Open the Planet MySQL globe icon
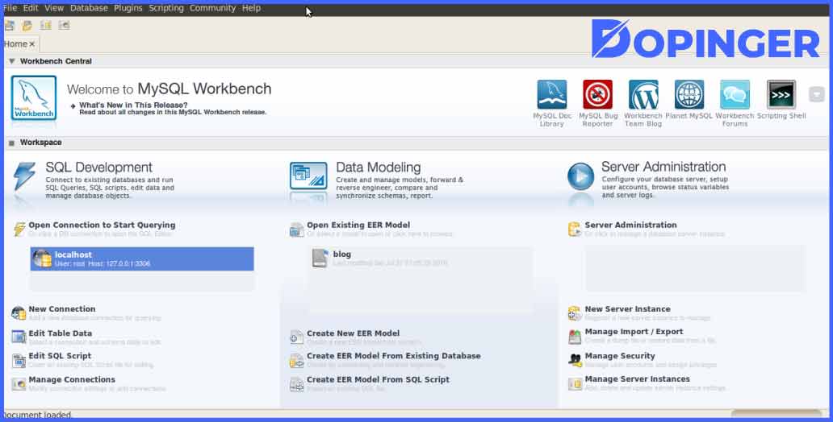This screenshot has width=833, height=422. [689, 94]
